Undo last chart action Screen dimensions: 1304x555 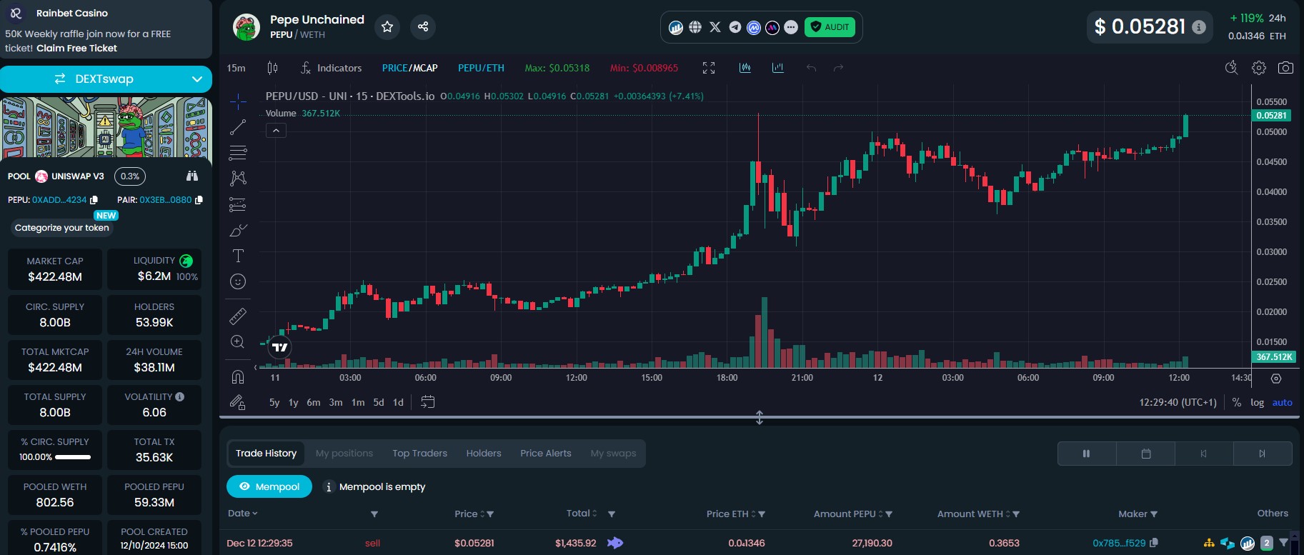coord(811,68)
